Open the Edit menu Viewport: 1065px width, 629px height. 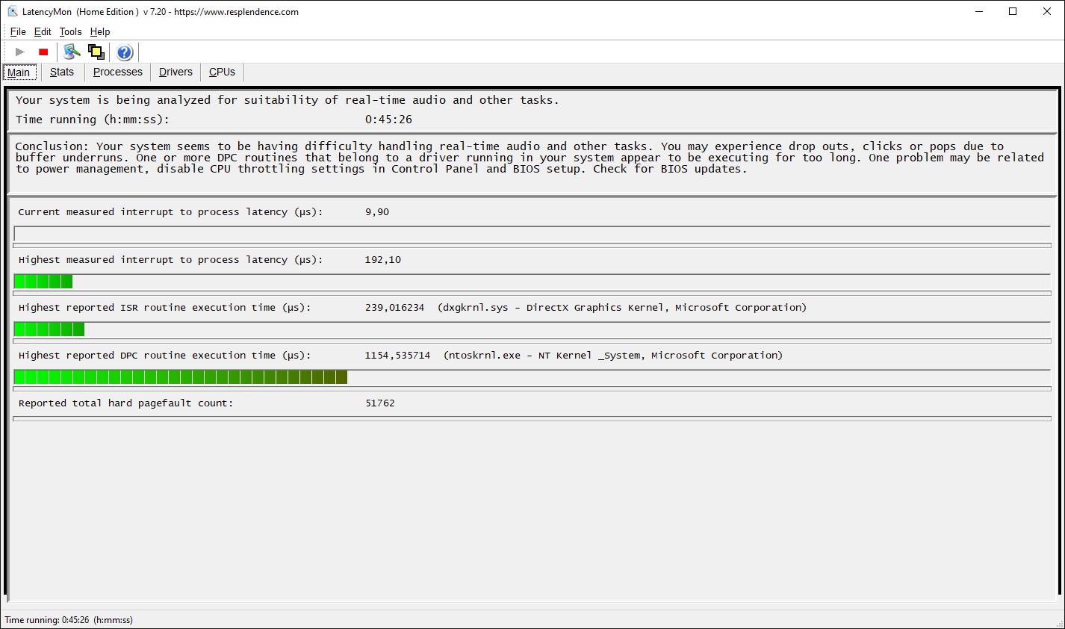[43, 31]
